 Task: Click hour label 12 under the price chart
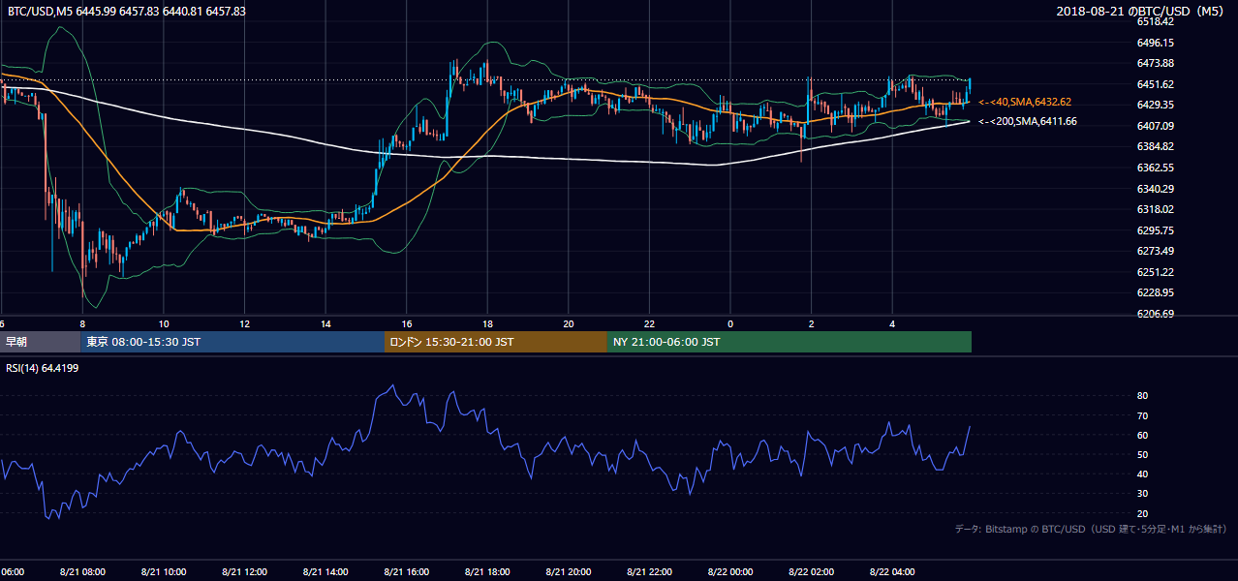tap(245, 323)
